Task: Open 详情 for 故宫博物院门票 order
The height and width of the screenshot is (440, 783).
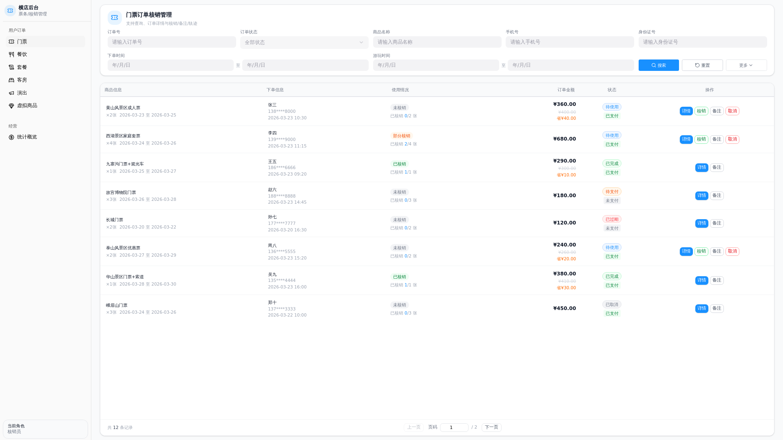Action: coord(702,196)
